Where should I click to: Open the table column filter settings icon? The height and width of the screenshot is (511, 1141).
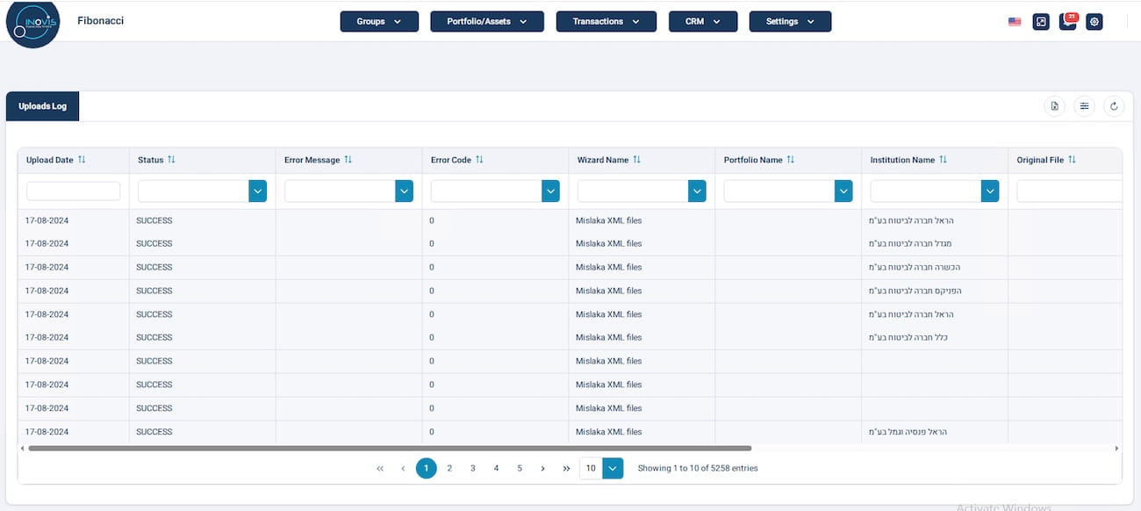(1085, 106)
